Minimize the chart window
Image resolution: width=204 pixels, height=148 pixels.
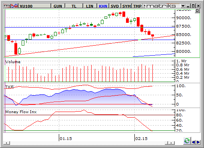click(188, 6)
